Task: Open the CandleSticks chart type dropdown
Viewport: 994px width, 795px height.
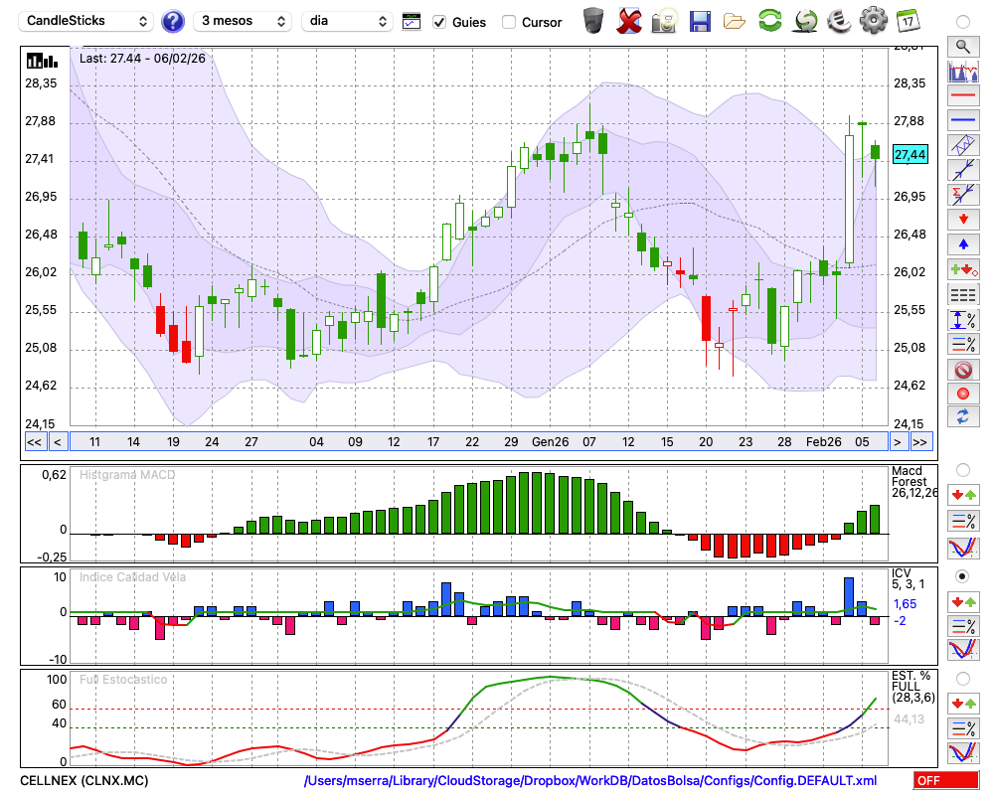Action: (86, 21)
